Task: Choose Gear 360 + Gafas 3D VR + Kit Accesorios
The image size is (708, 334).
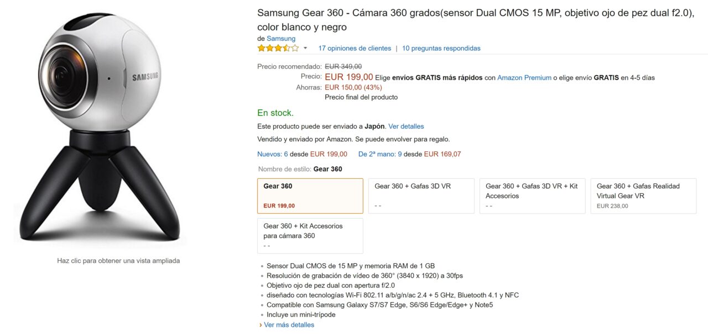Action: tap(532, 196)
